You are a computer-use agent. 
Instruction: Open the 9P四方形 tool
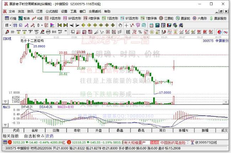click(x=72, y=18)
